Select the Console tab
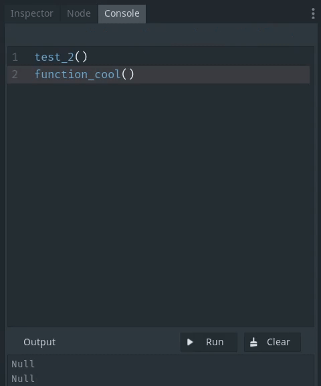Screen dimensions: 321x386 pos(122,13)
